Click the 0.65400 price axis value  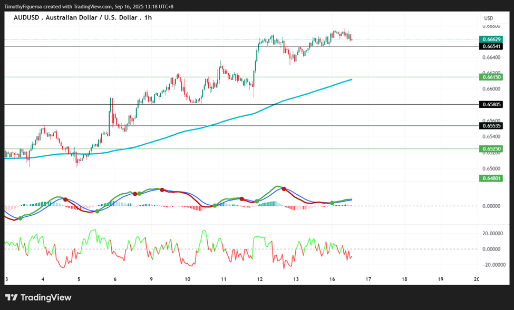click(491, 137)
